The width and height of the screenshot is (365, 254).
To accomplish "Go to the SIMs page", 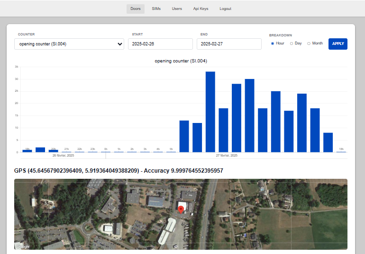I will (x=156, y=9).
